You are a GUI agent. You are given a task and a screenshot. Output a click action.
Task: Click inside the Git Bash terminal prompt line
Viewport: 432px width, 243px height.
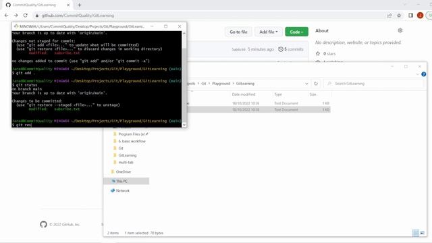[97, 125]
